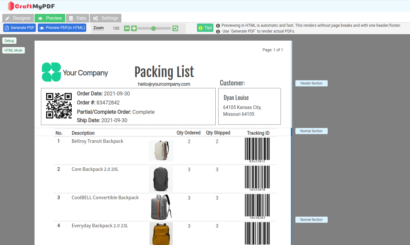The width and height of the screenshot is (410, 245).
Task: Toggle the Tips panel
Action: click(x=205, y=28)
